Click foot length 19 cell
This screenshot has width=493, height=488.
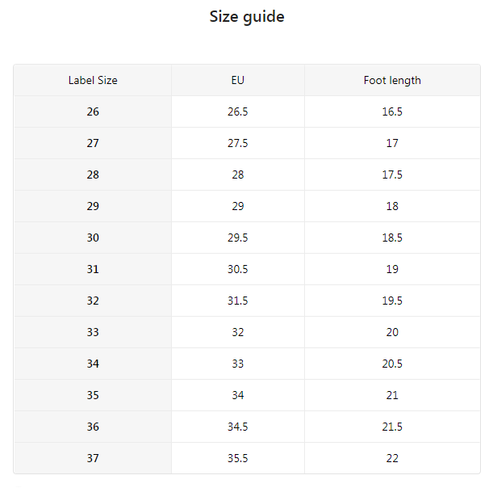pyautogui.click(x=392, y=269)
